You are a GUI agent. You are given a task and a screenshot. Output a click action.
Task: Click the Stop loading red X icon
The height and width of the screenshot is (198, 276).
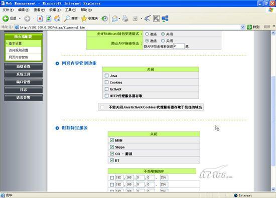click(40, 18)
